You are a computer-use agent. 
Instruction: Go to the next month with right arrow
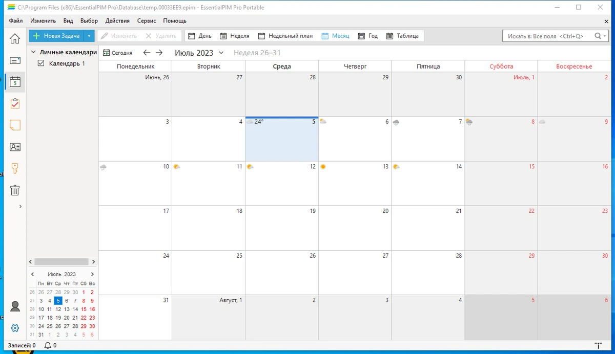159,53
